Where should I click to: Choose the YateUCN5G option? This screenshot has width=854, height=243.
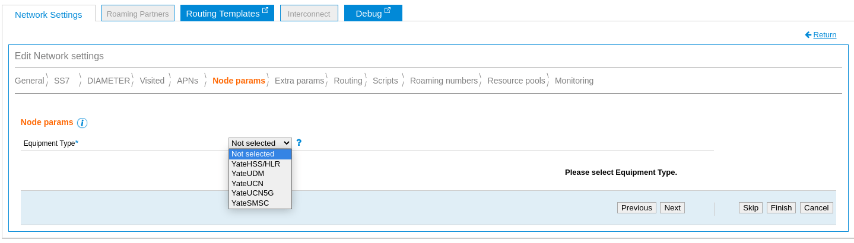point(260,193)
